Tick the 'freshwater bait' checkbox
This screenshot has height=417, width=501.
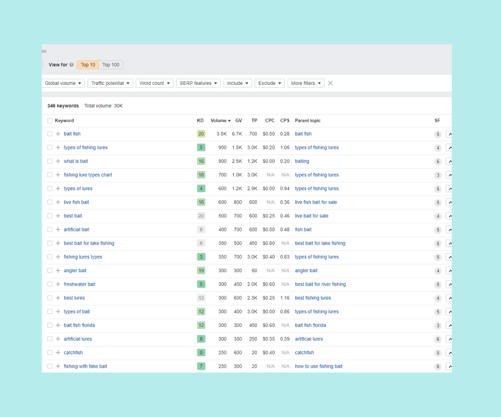(x=50, y=284)
